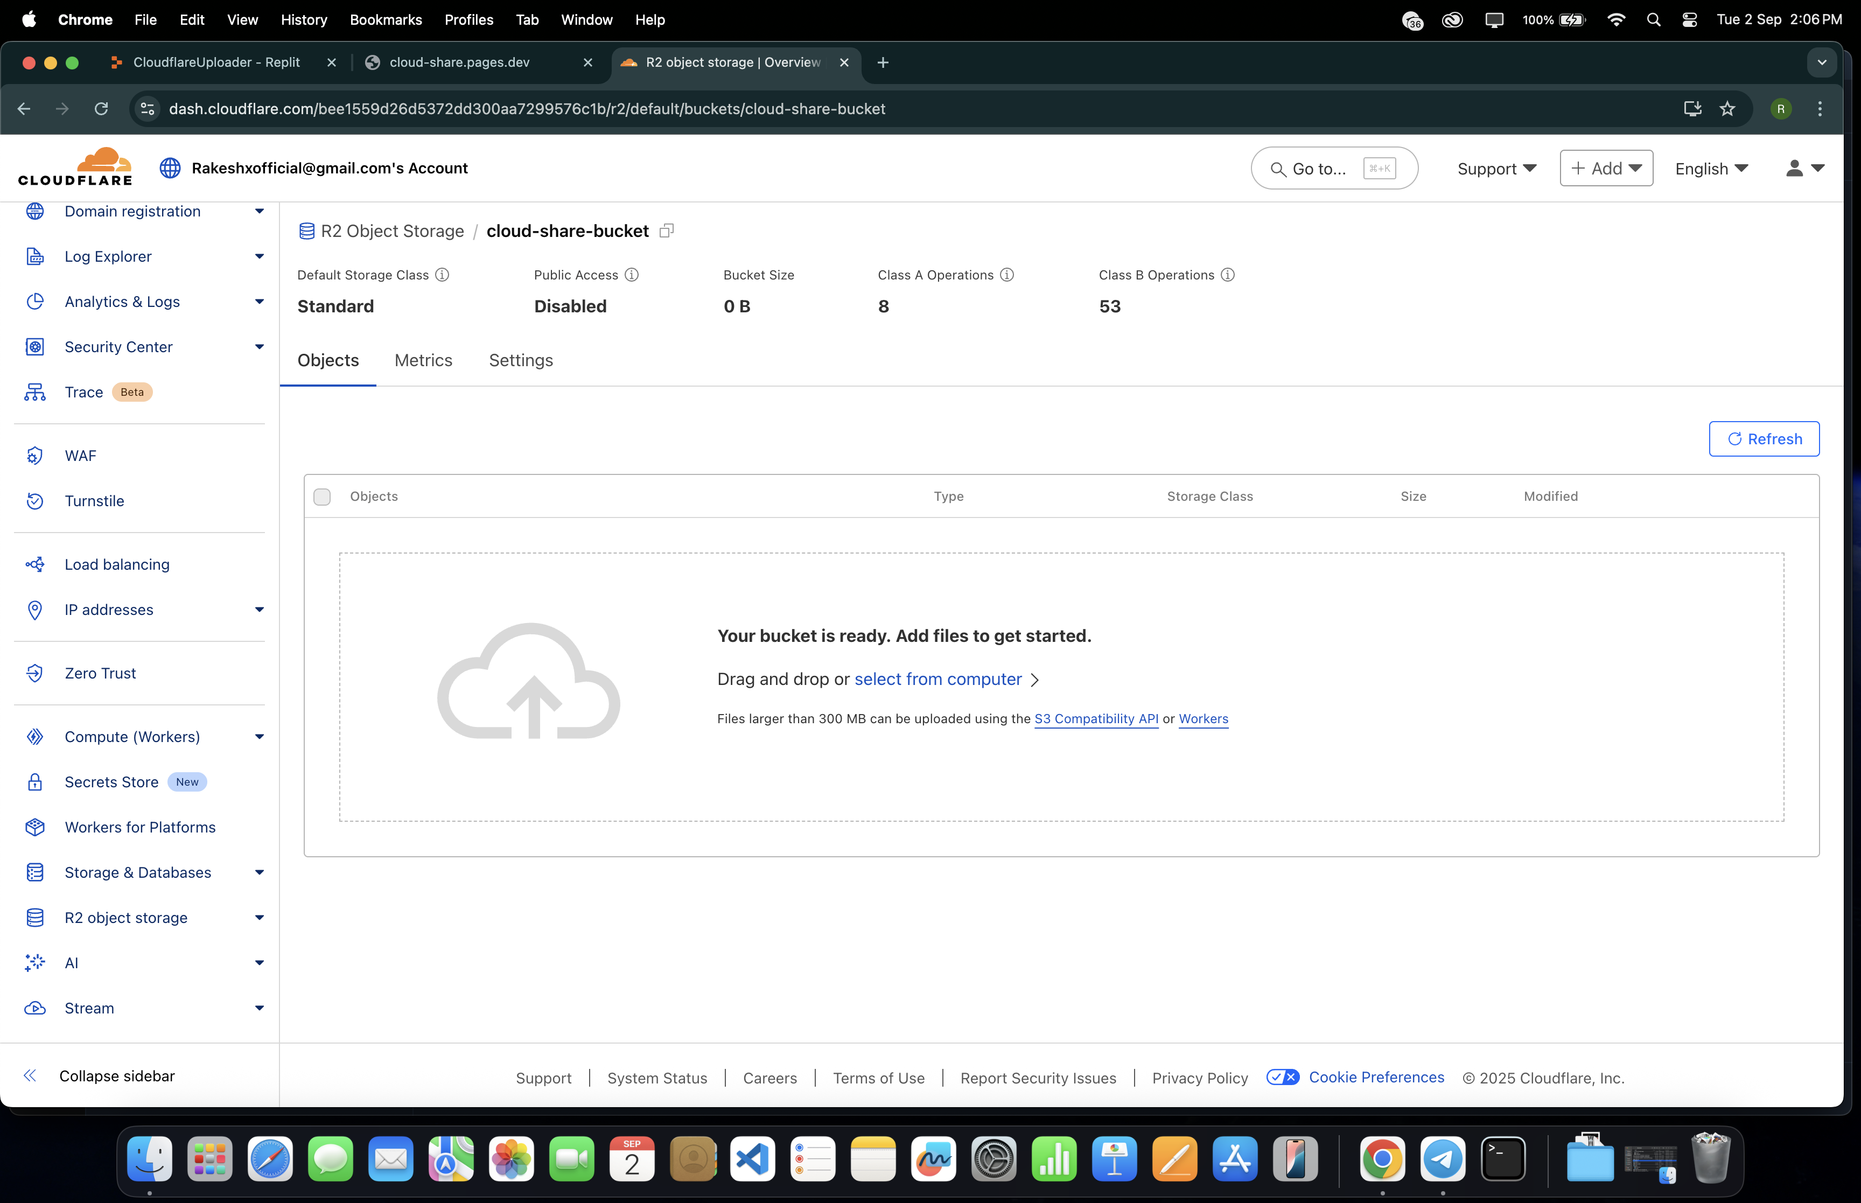Screen dimensions: 1861x1203
Task: Open a new Chrome tab
Action: pyautogui.click(x=883, y=62)
